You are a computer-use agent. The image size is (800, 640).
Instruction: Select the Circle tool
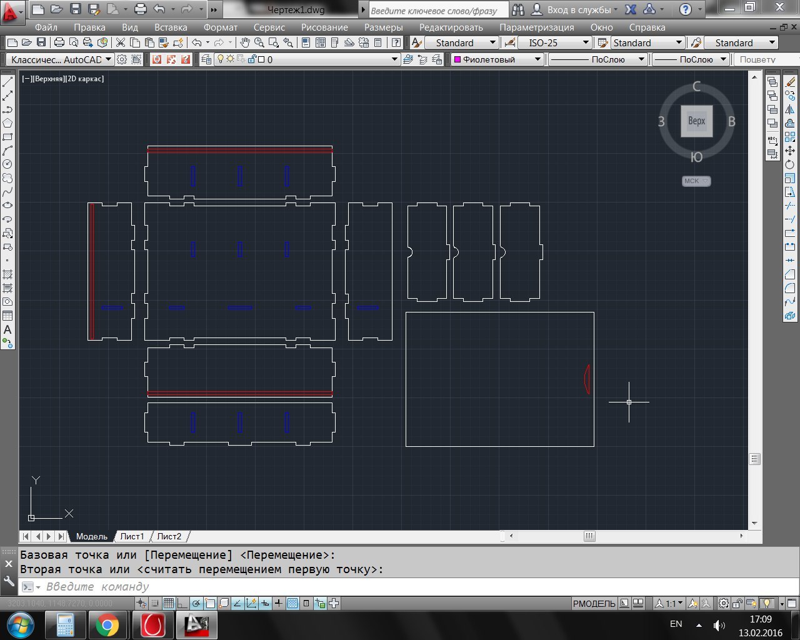point(7,164)
